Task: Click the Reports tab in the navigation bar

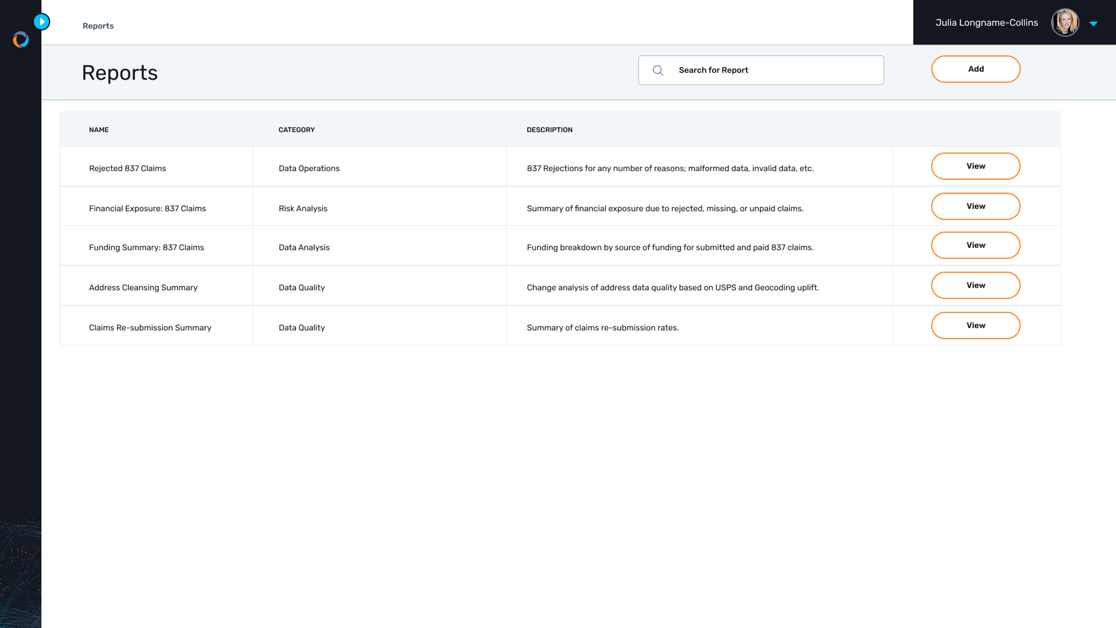Action: pyautogui.click(x=98, y=25)
